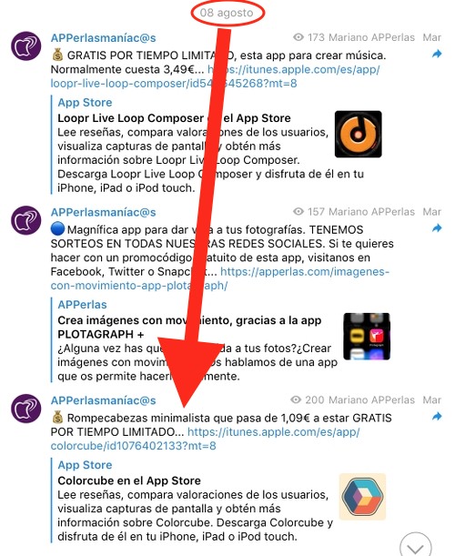Follow the itunes loopr-live-loop-composer link
The width and height of the screenshot is (455, 556).
coord(216,76)
